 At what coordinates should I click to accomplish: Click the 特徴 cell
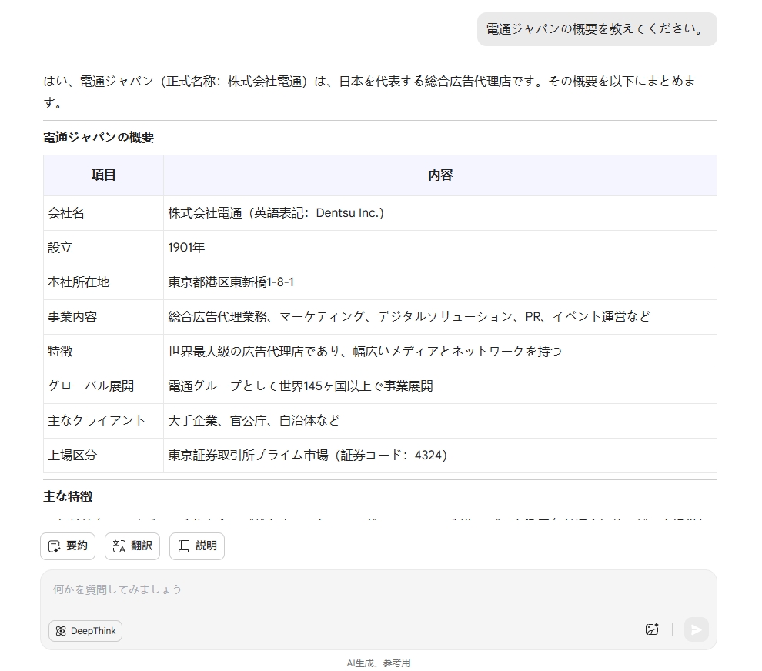(x=103, y=352)
